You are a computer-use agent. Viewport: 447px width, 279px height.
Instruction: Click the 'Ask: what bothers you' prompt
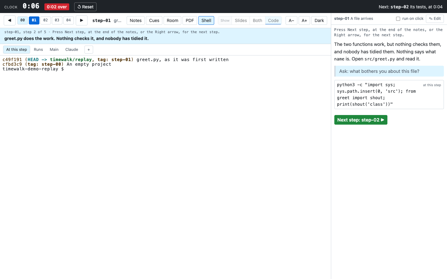[x=389, y=71]
